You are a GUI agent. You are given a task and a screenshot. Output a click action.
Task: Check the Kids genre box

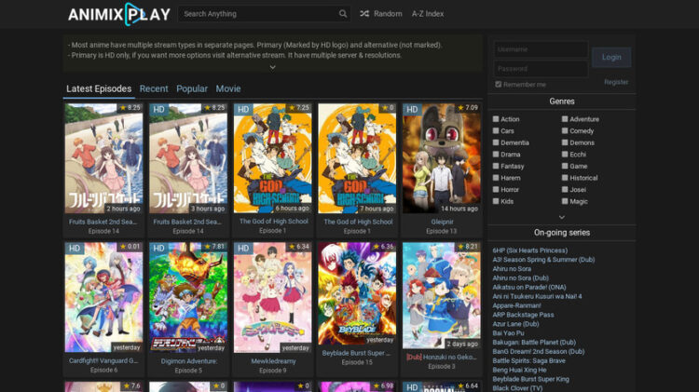click(x=496, y=201)
